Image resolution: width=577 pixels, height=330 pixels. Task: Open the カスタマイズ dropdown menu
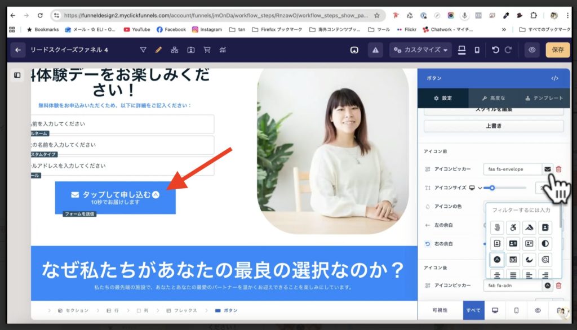click(420, 50)
